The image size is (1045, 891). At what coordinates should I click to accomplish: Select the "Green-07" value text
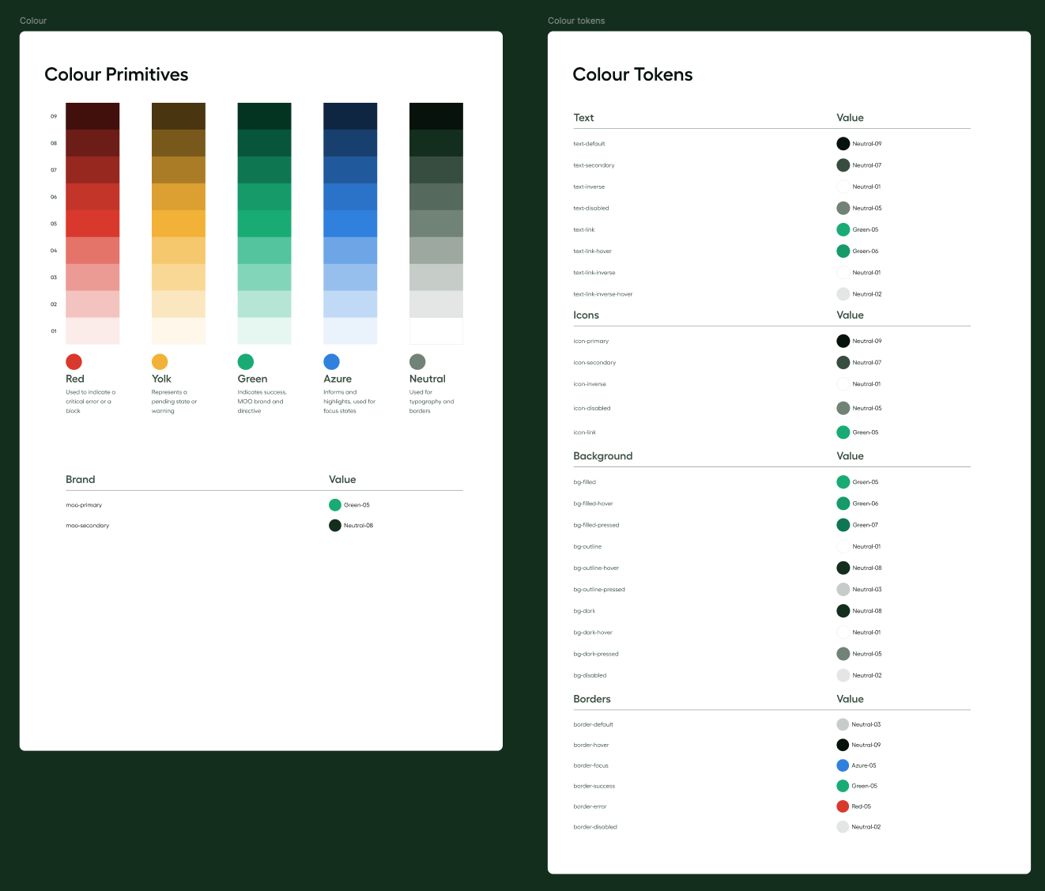click(x=866, y=526)
